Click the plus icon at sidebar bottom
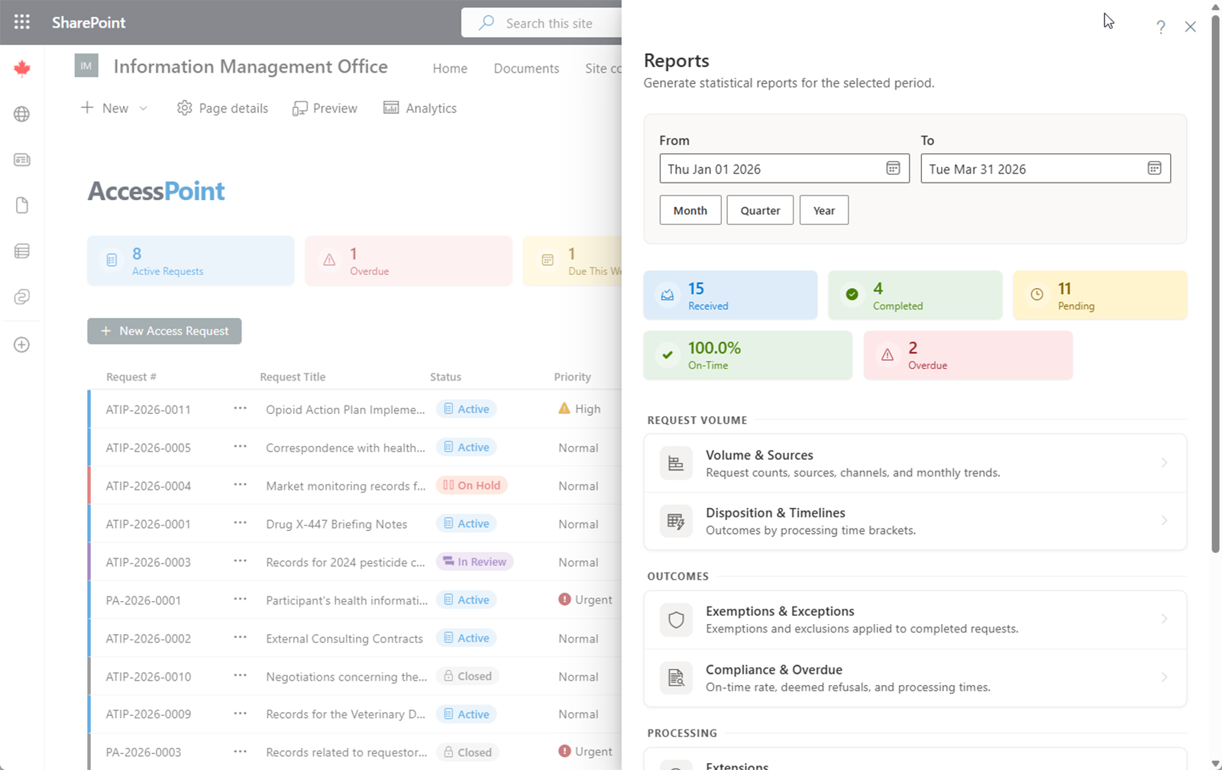1222x770 pixels. (x=21, y=345)
